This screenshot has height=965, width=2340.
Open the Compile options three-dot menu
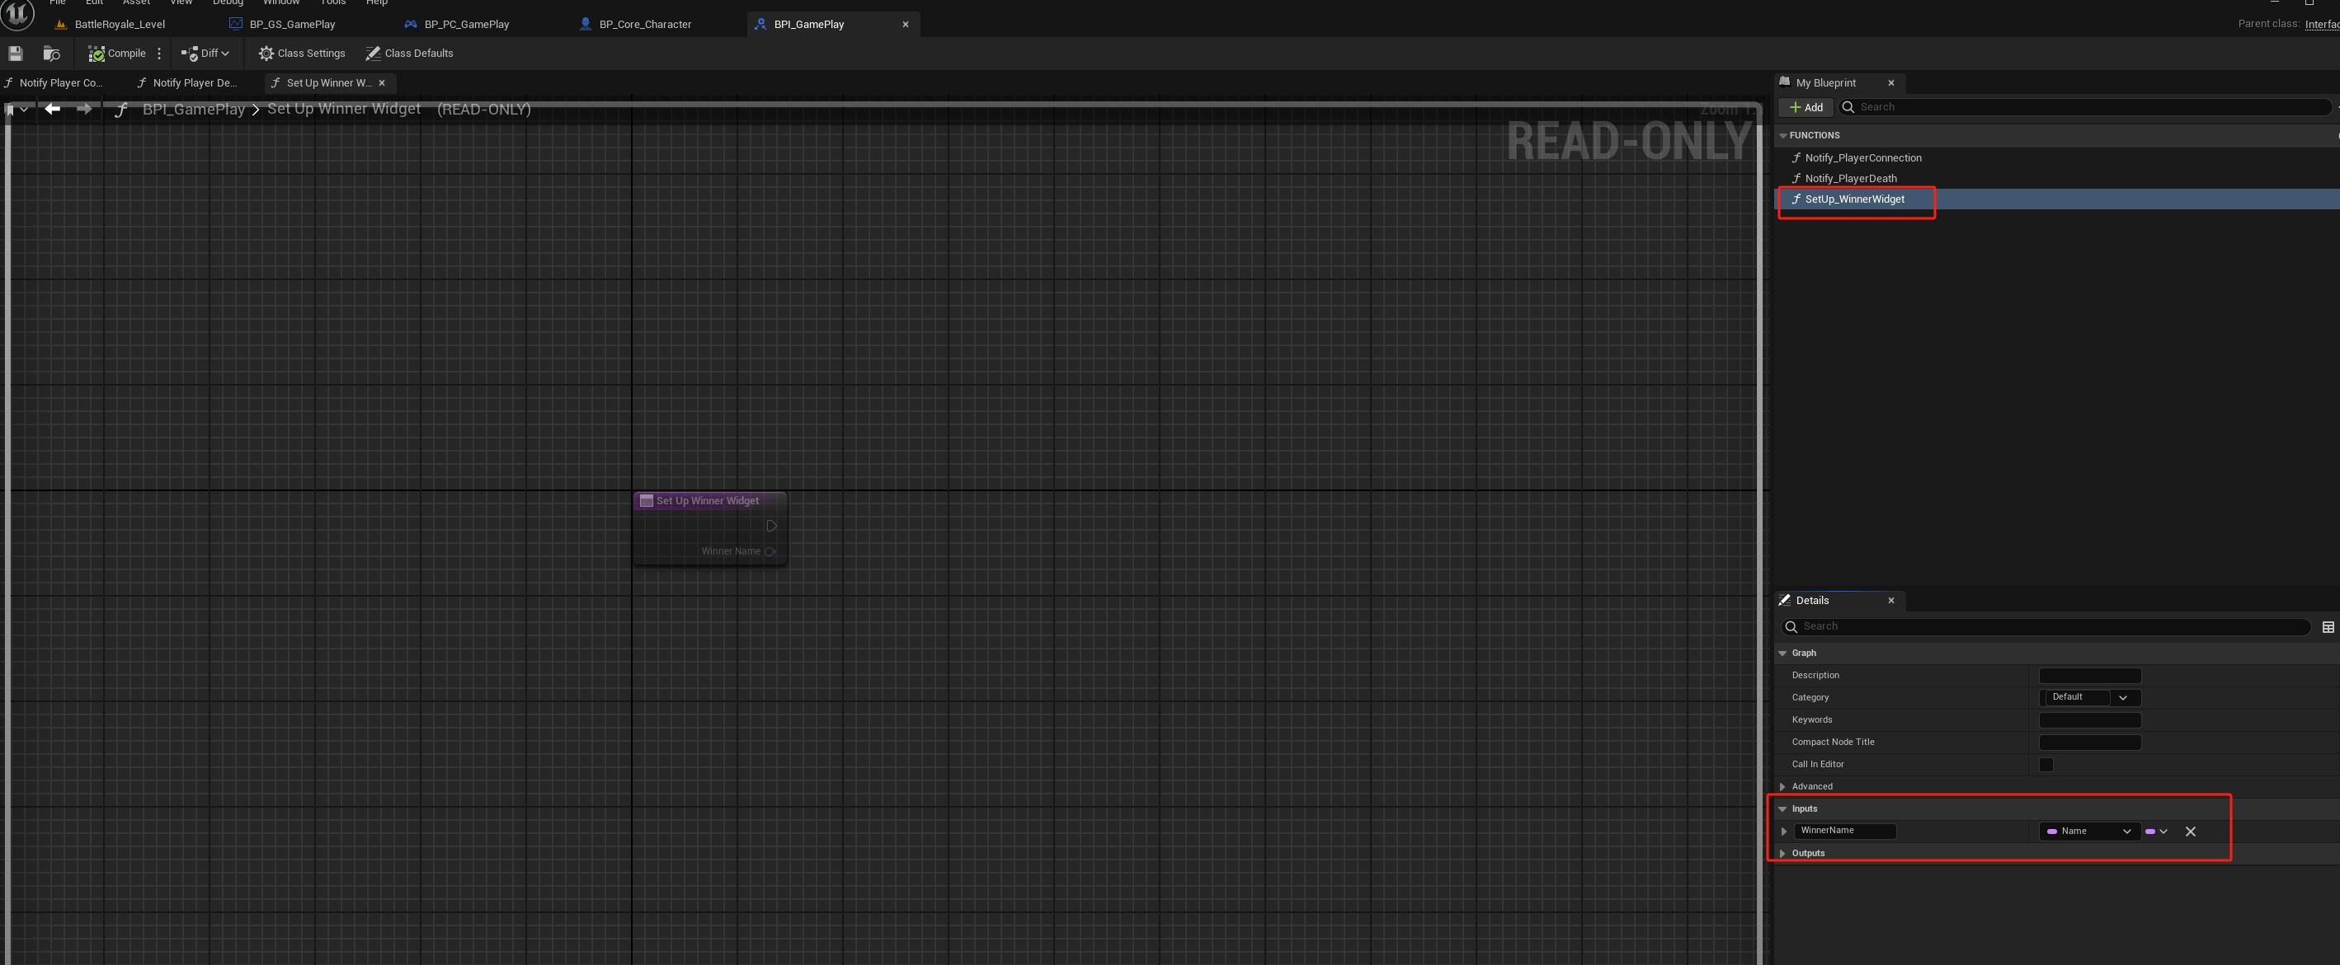point(159,54)
